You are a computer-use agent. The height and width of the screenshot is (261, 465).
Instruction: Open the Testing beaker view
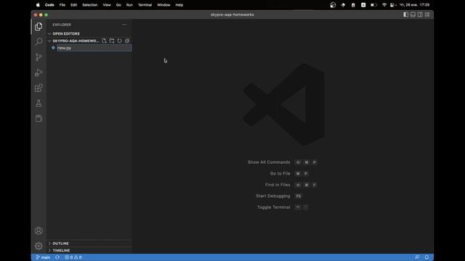coord(39,103)
